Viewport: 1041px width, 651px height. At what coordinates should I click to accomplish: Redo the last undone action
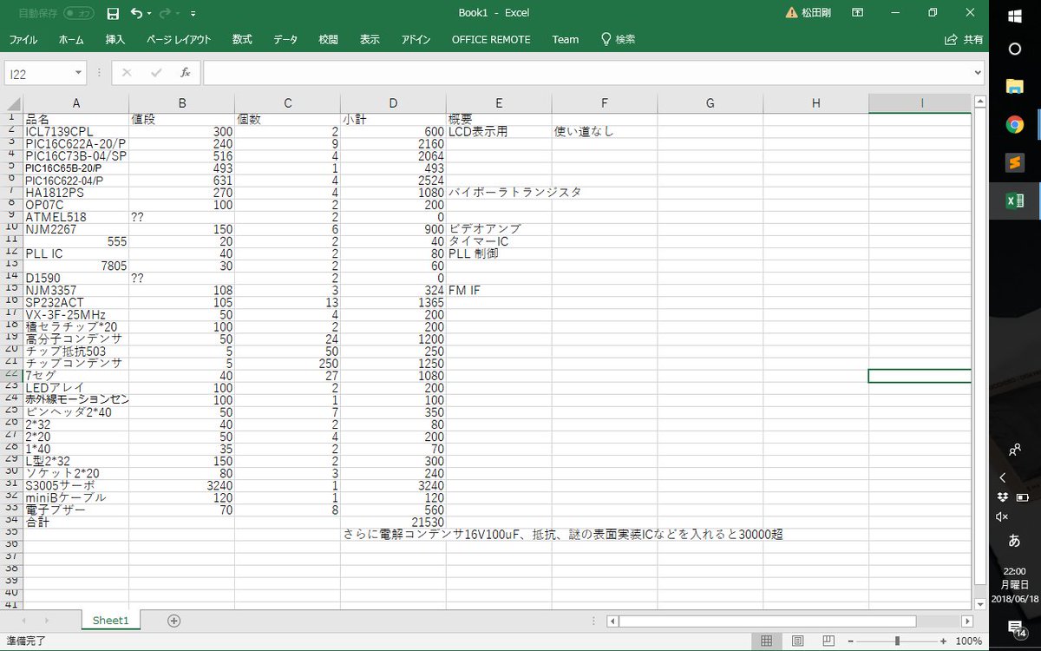coord(165,13)
